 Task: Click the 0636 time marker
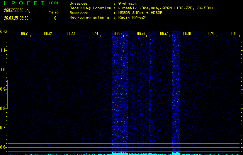tap(141, 34)
